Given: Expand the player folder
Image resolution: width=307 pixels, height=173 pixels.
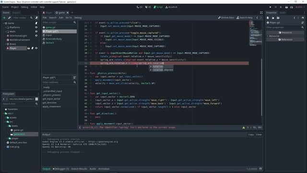Looking at the screenshot, I should point(8,138).
